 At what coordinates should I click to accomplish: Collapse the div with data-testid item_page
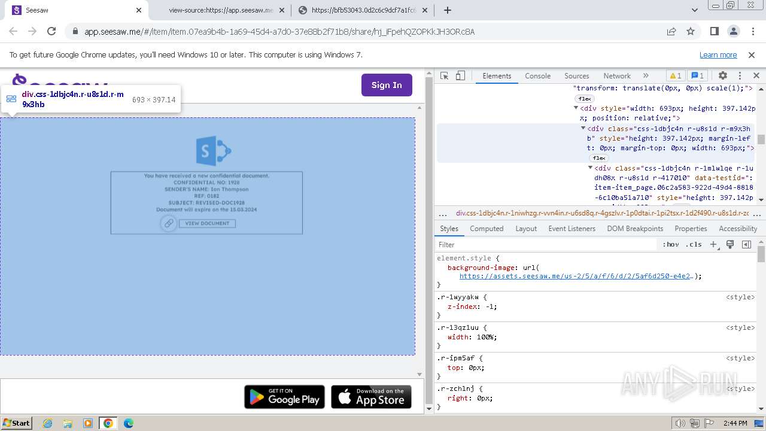coord(591,168)
